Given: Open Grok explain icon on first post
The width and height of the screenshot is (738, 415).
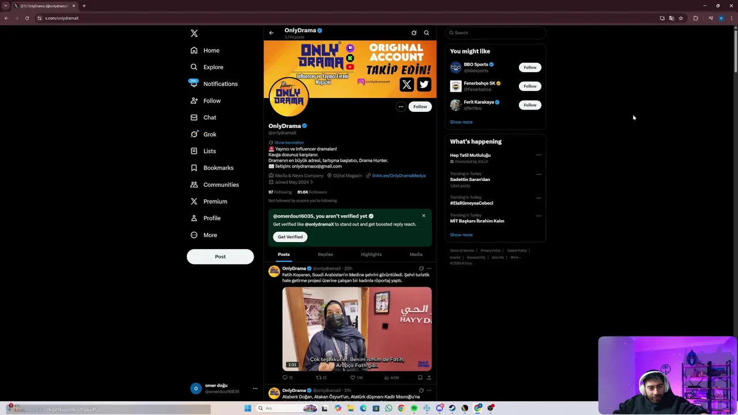Looking at the screenshot, I should coord(421,269).
